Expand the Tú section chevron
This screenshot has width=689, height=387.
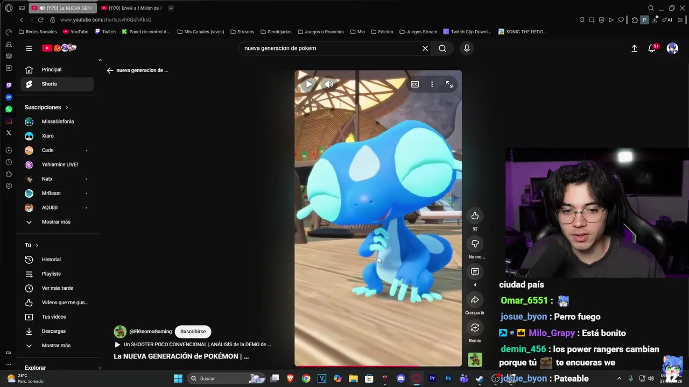[x=37, y=245]
